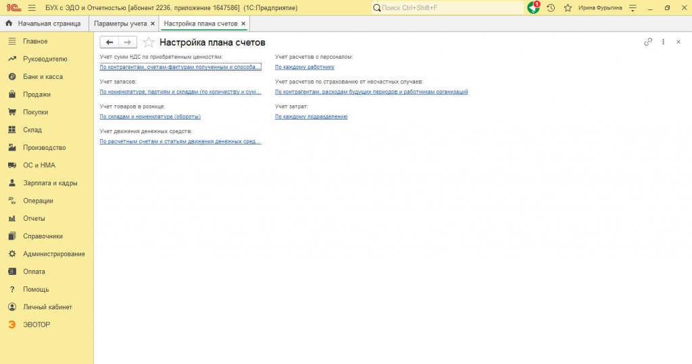Open link По складам и номенклатуре (обороты)
This screenshot has height=364, width=692.
click(x=150, y=116)
